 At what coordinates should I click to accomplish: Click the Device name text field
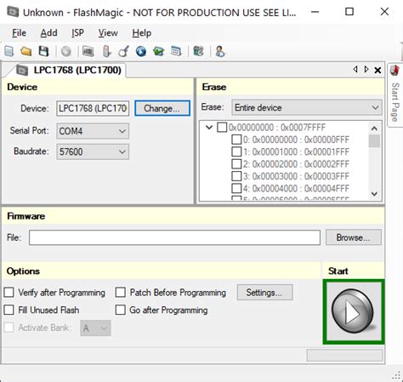point(93,108)
